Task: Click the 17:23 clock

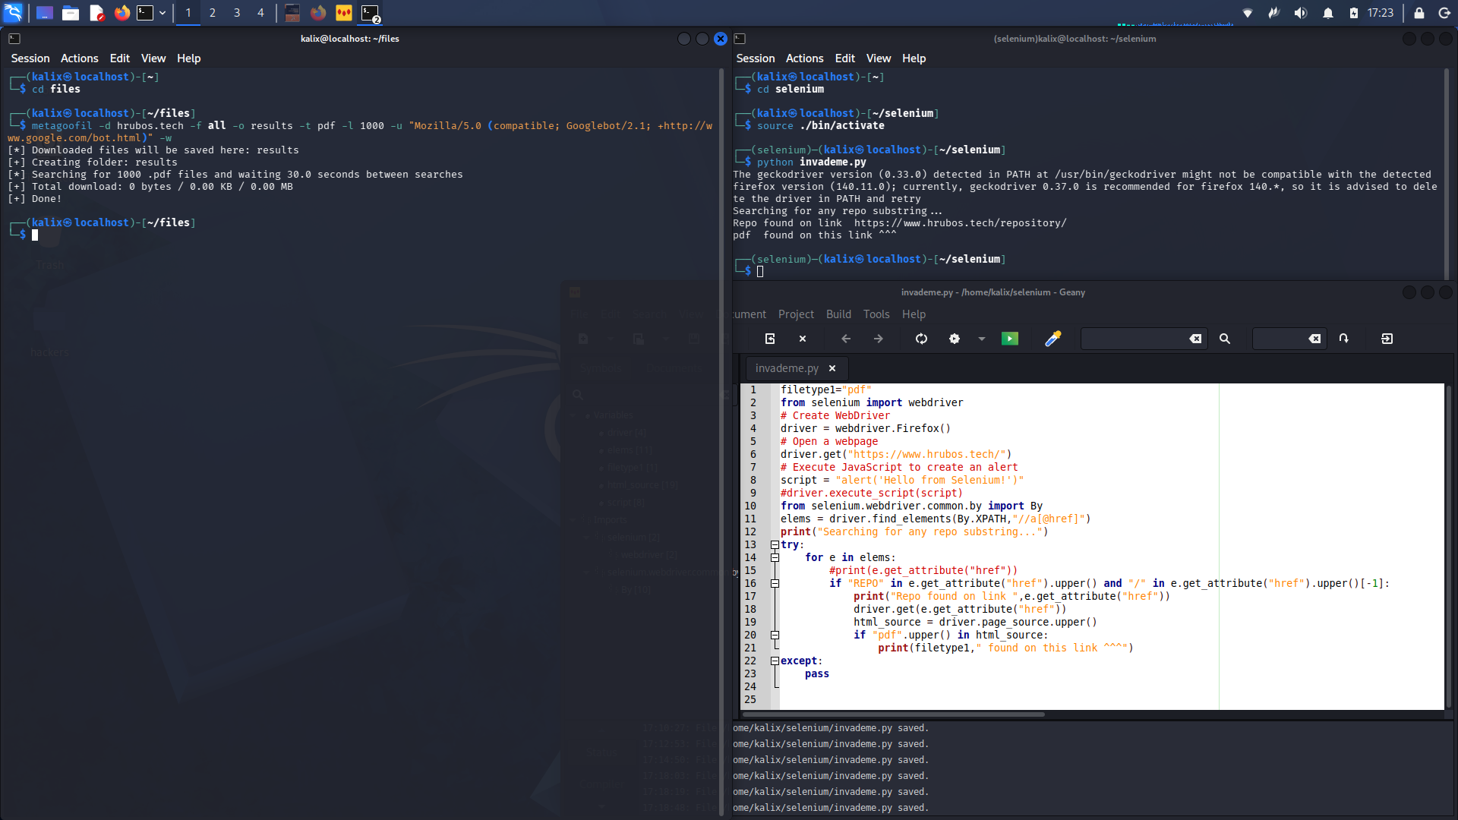Action: (1381, 13)
